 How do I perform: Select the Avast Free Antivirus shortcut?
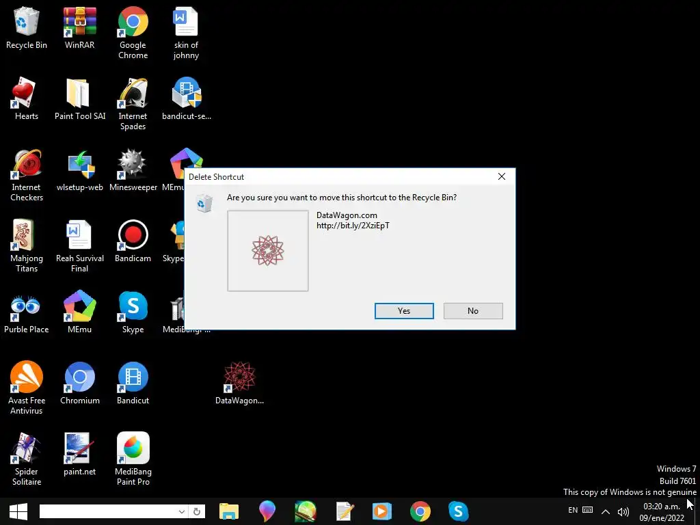[x=27, y=388]
